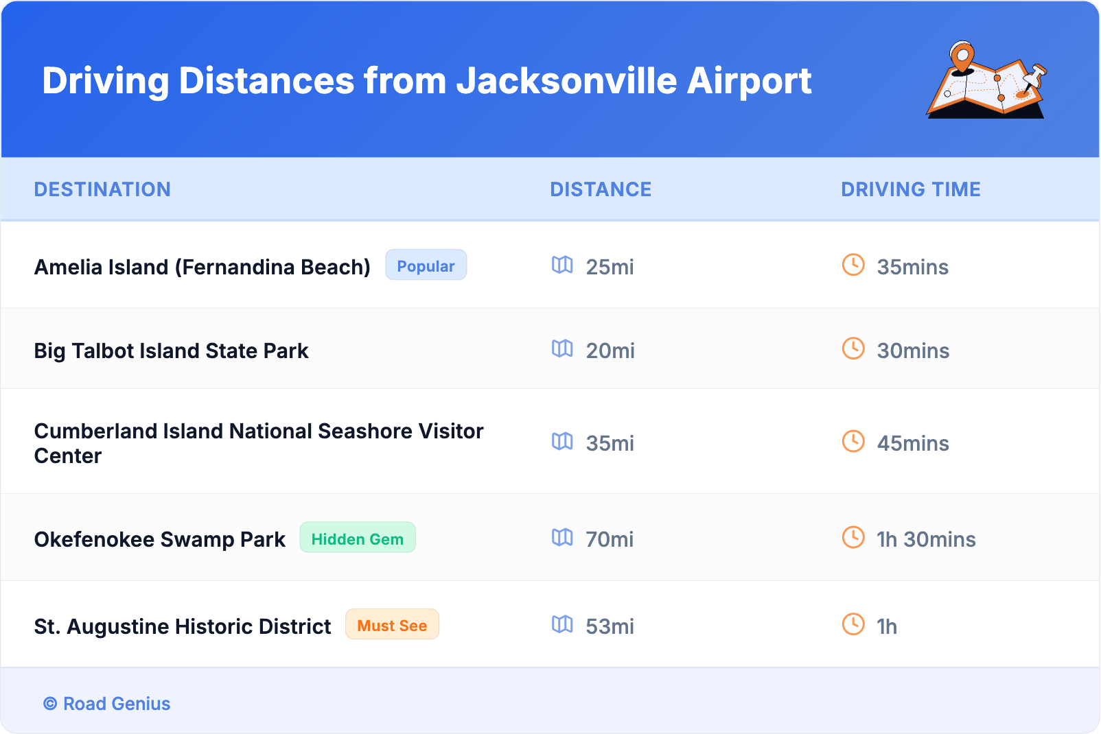Click Amelia Island (Fernandina Beach) destination
Image resolution: width=1101 pixels, height=734 pixels.
pos(202,267)
